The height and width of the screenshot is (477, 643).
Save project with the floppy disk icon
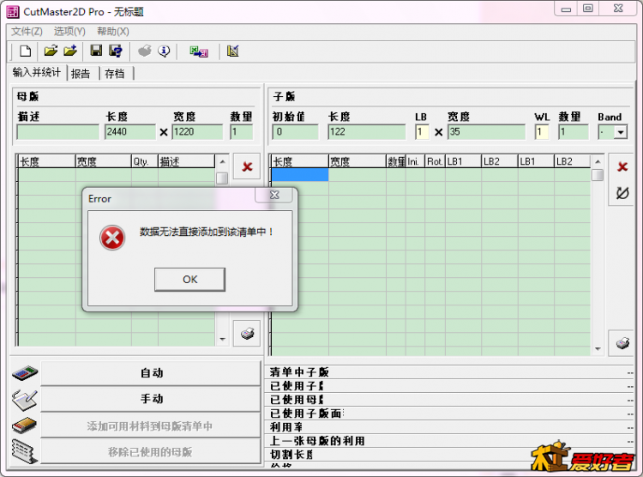96,51
